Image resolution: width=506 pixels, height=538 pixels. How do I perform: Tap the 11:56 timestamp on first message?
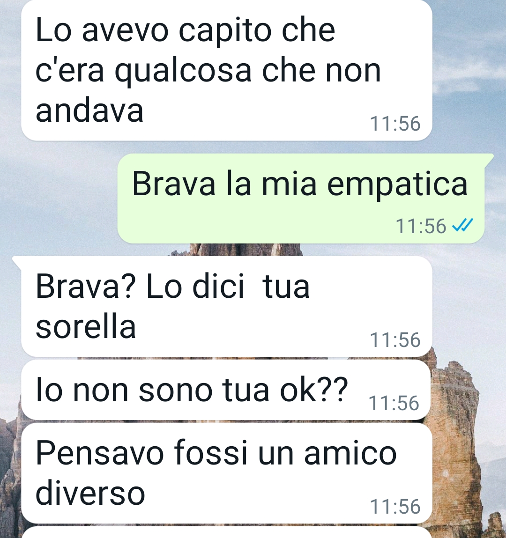point(395,124)
